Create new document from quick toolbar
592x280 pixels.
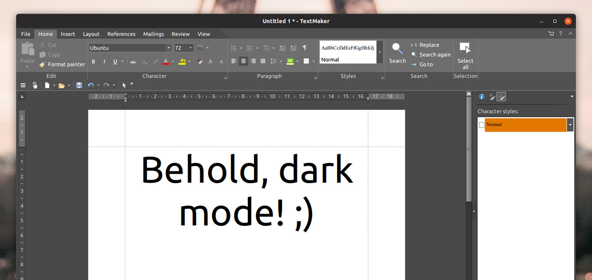(47, 85)
